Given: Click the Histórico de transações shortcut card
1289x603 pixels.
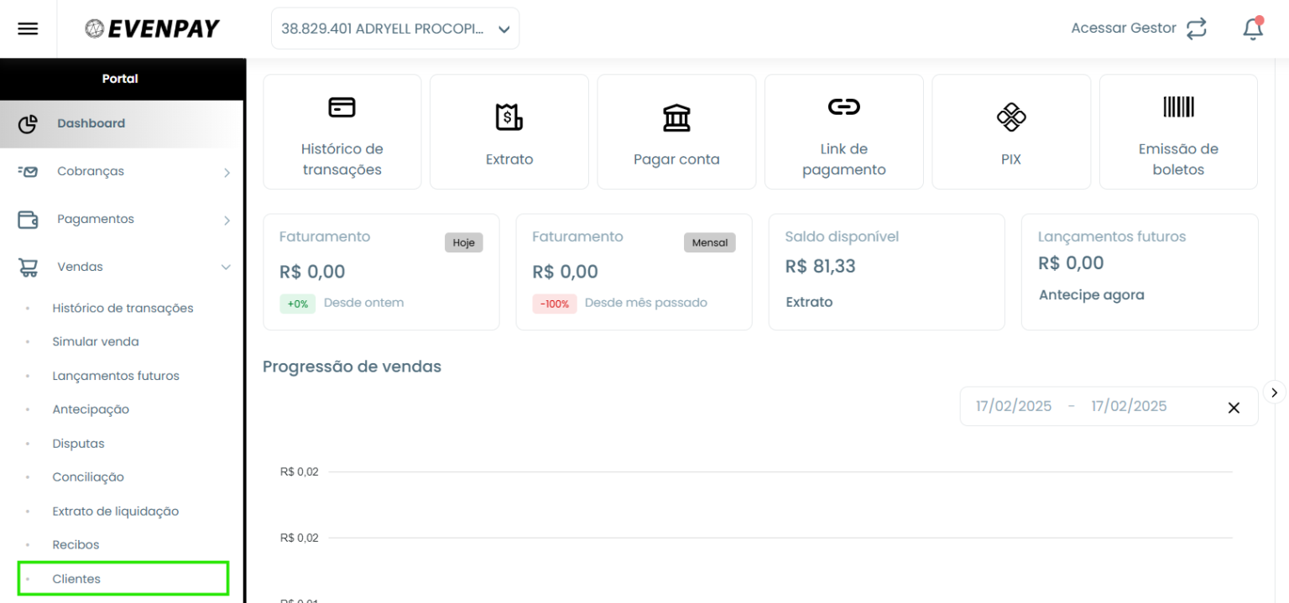Looking at the screenshot, I should pos(342,132).
